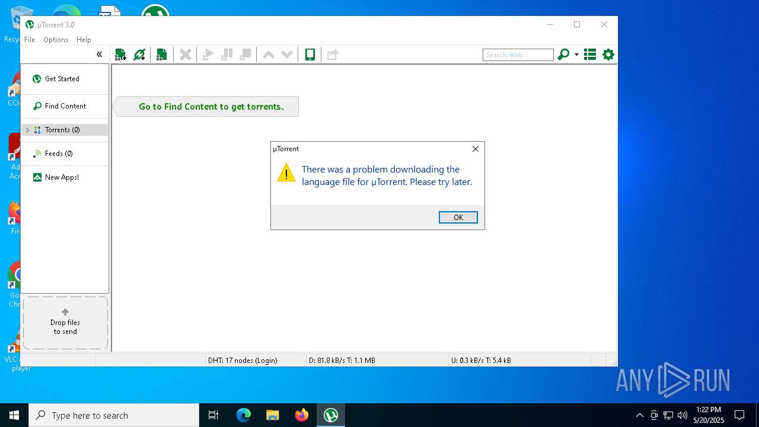Toggle the list view icon
The width and height of the screenshot is (759, 427).
click(590, 55)
